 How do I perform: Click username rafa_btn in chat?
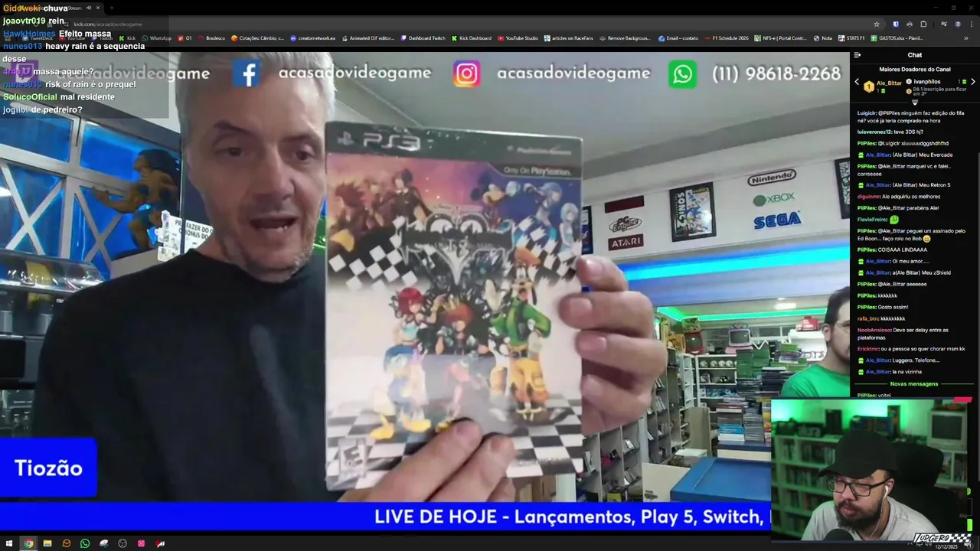tap(868, 318)
